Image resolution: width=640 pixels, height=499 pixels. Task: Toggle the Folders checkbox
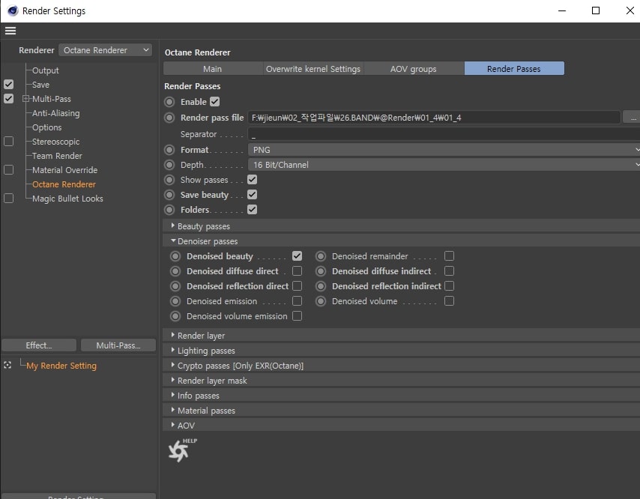coord(253,210)
